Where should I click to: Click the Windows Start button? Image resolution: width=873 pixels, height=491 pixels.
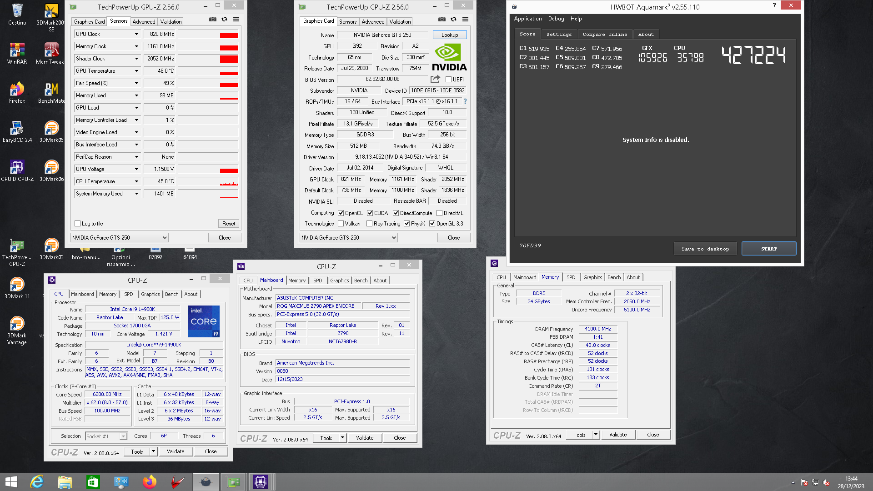click(11, 482)
